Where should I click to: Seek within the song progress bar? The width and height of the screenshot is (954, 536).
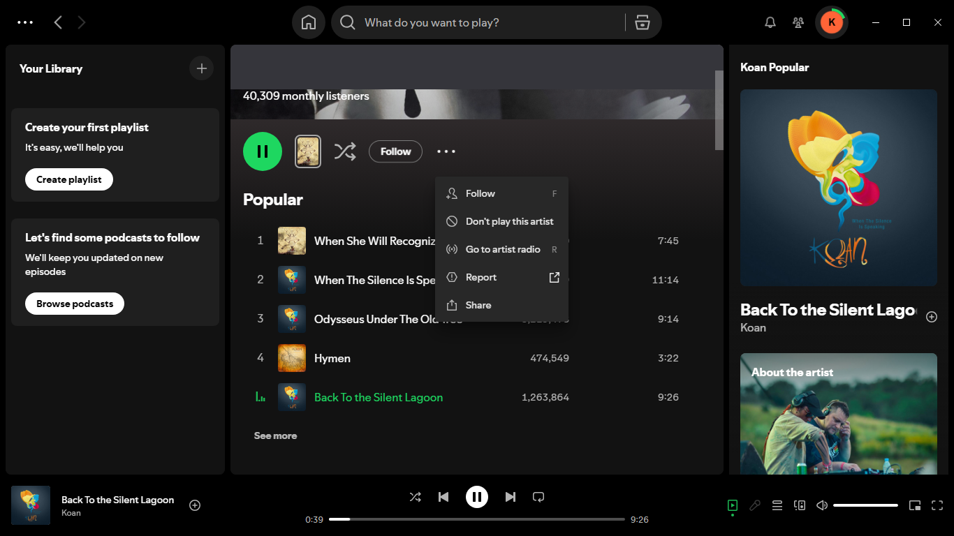tap(477, 519)
